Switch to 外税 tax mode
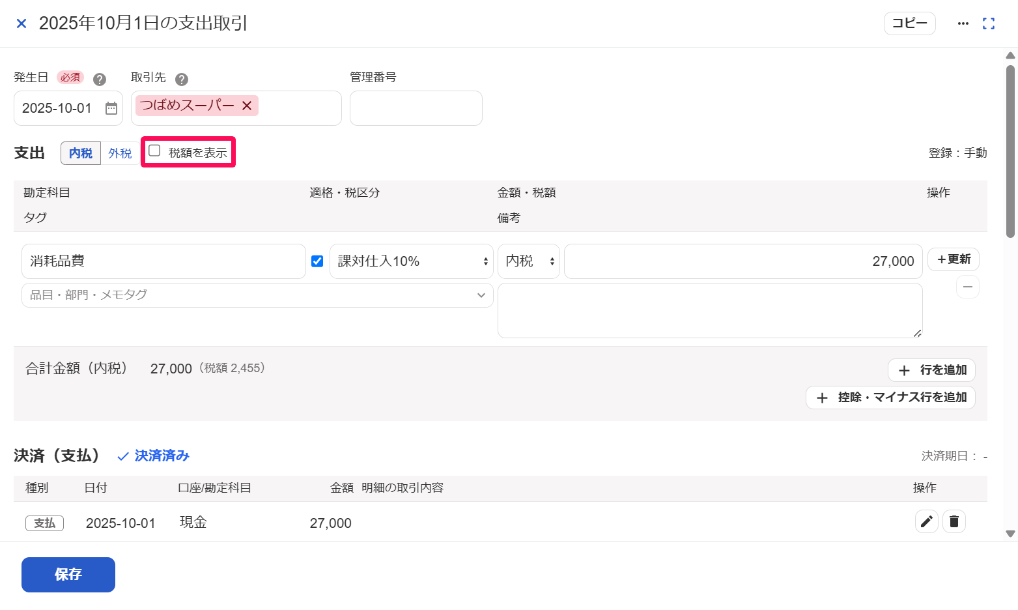 120,153
